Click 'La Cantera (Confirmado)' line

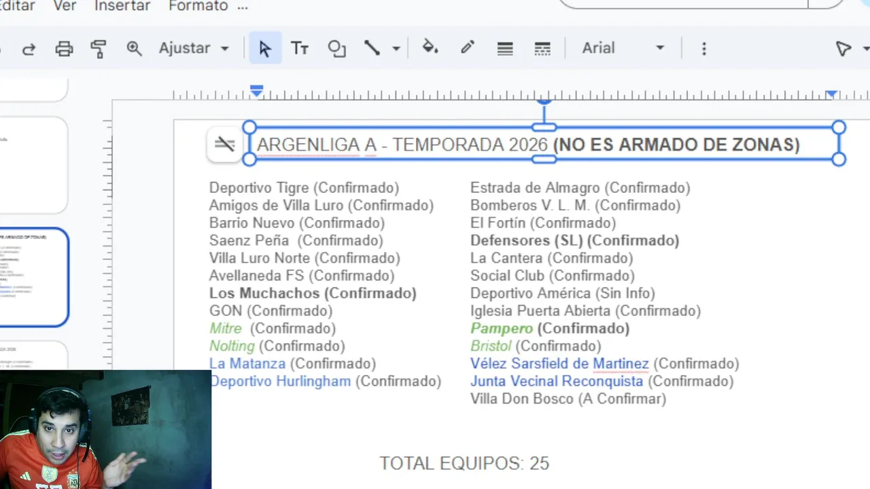tap(551, 258)
